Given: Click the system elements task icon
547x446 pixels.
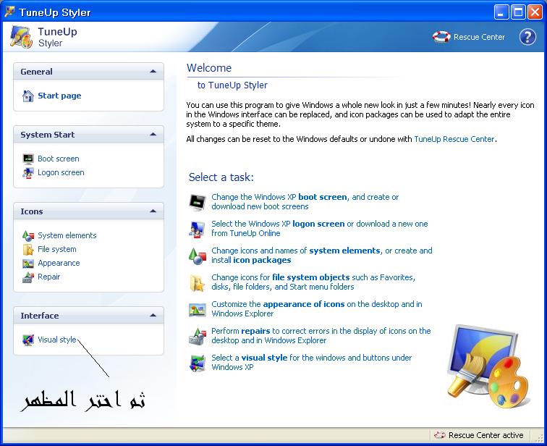Looking at the screenshot, I should [x=198, y=256].
